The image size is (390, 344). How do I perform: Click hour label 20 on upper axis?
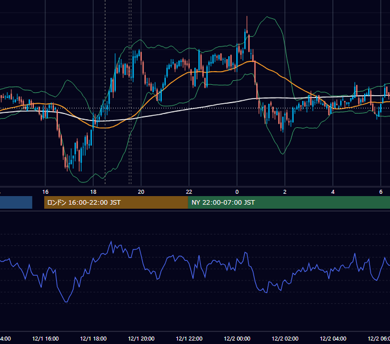click(141, 192)
